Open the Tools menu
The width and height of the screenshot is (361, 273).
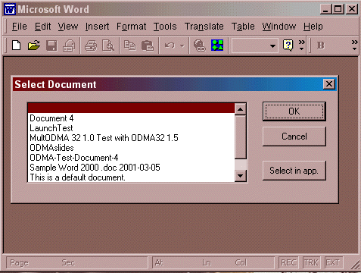tap(165, 27)
